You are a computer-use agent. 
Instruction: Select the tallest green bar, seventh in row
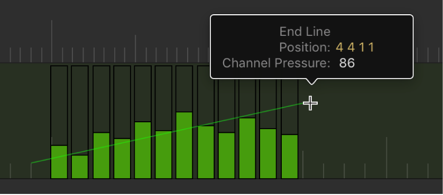click(x=184, y=145)
